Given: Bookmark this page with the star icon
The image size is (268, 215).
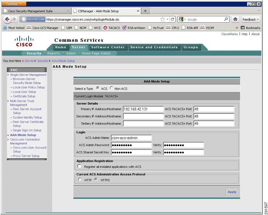Looking at the screenshot, I should pos(162,19).
